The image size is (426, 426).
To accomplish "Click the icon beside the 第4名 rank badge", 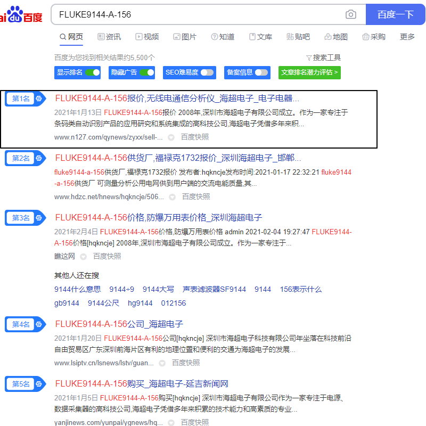I will pyautogui.click(x=39, y=324).
